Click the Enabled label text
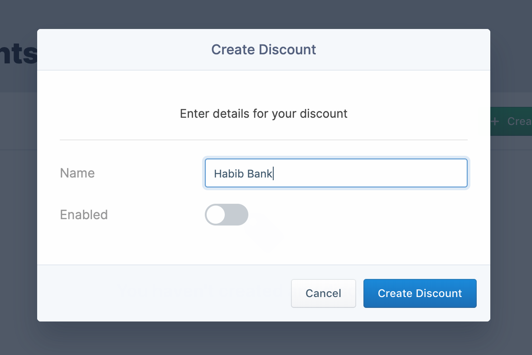Image resolution: width=532 pixels, height=355 pixels. [x=84, y=215]
